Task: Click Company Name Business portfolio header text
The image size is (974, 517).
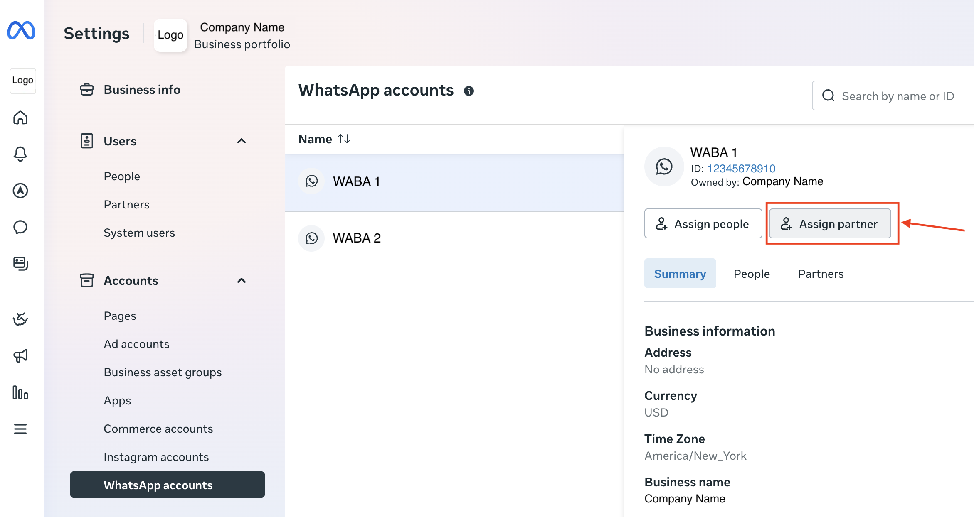Action: 242,36
